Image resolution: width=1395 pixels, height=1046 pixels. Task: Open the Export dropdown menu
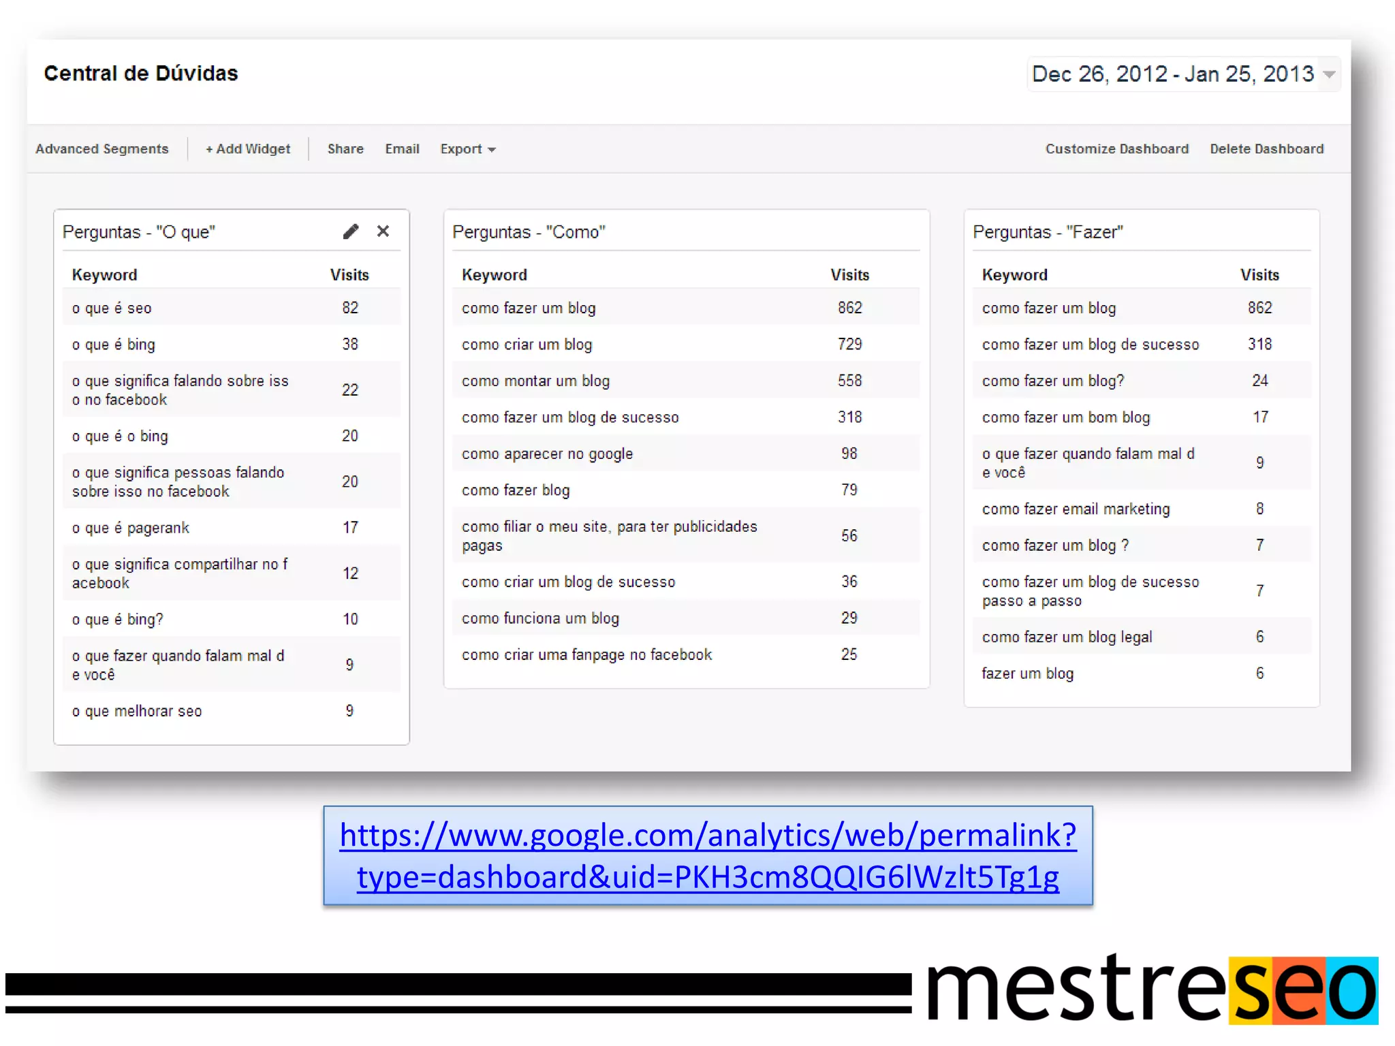[468, 149]
